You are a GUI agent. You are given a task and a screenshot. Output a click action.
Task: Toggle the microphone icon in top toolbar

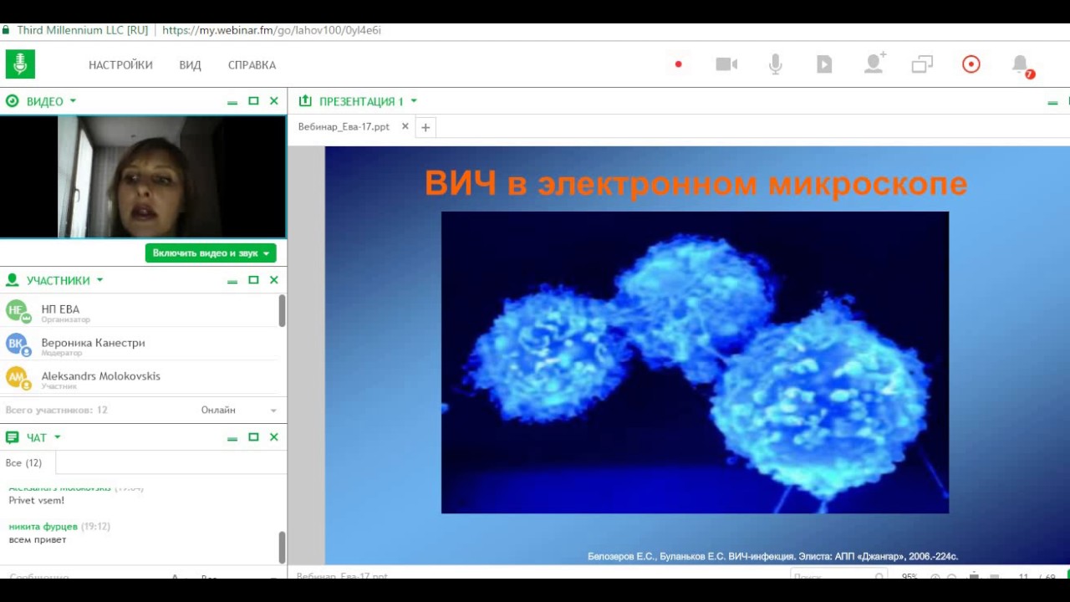(x=776, y=64)
